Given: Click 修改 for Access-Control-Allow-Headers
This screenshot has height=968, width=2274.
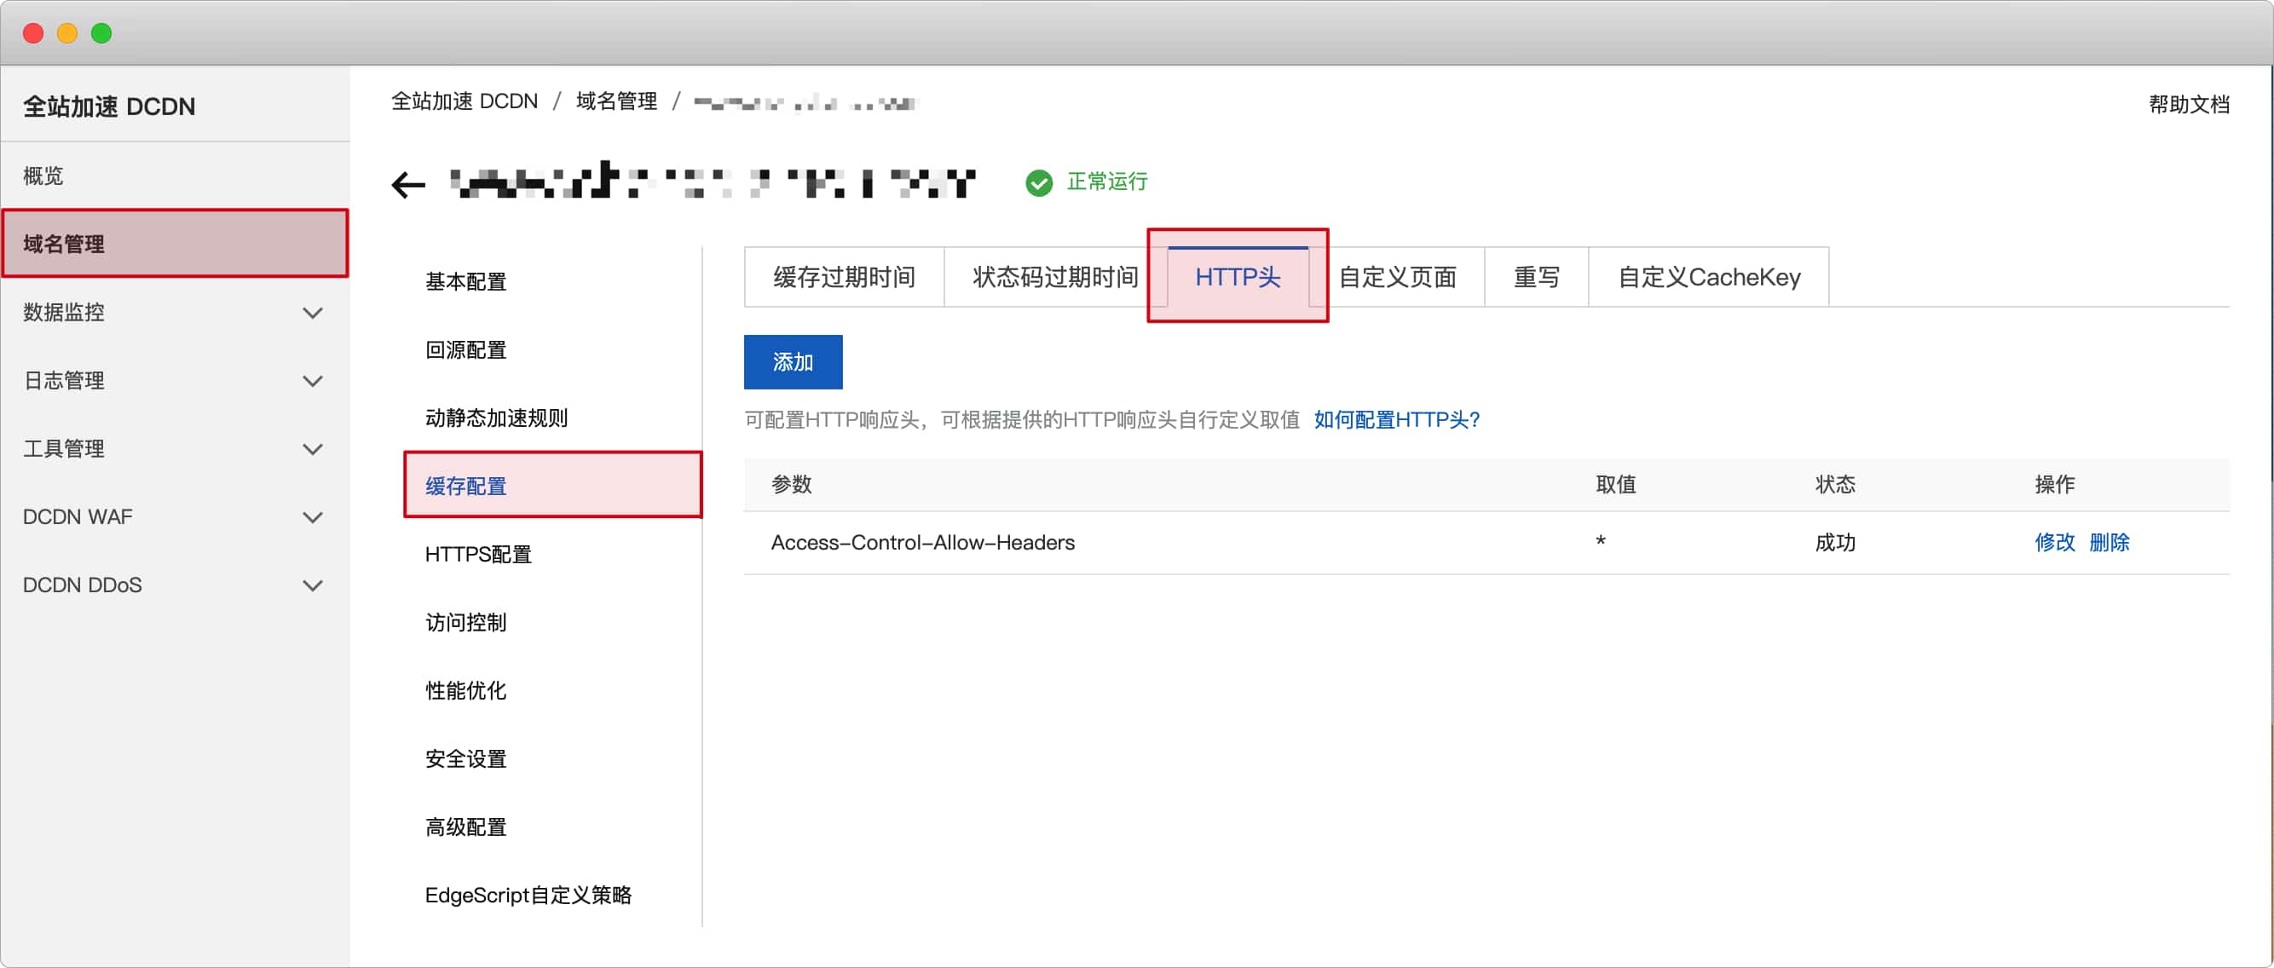Looking at the screenshot, I should (2056, 543).
